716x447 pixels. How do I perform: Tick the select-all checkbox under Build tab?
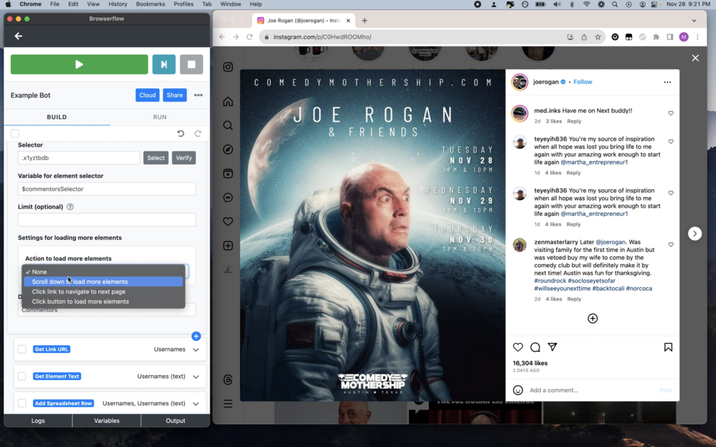(15, 134)
